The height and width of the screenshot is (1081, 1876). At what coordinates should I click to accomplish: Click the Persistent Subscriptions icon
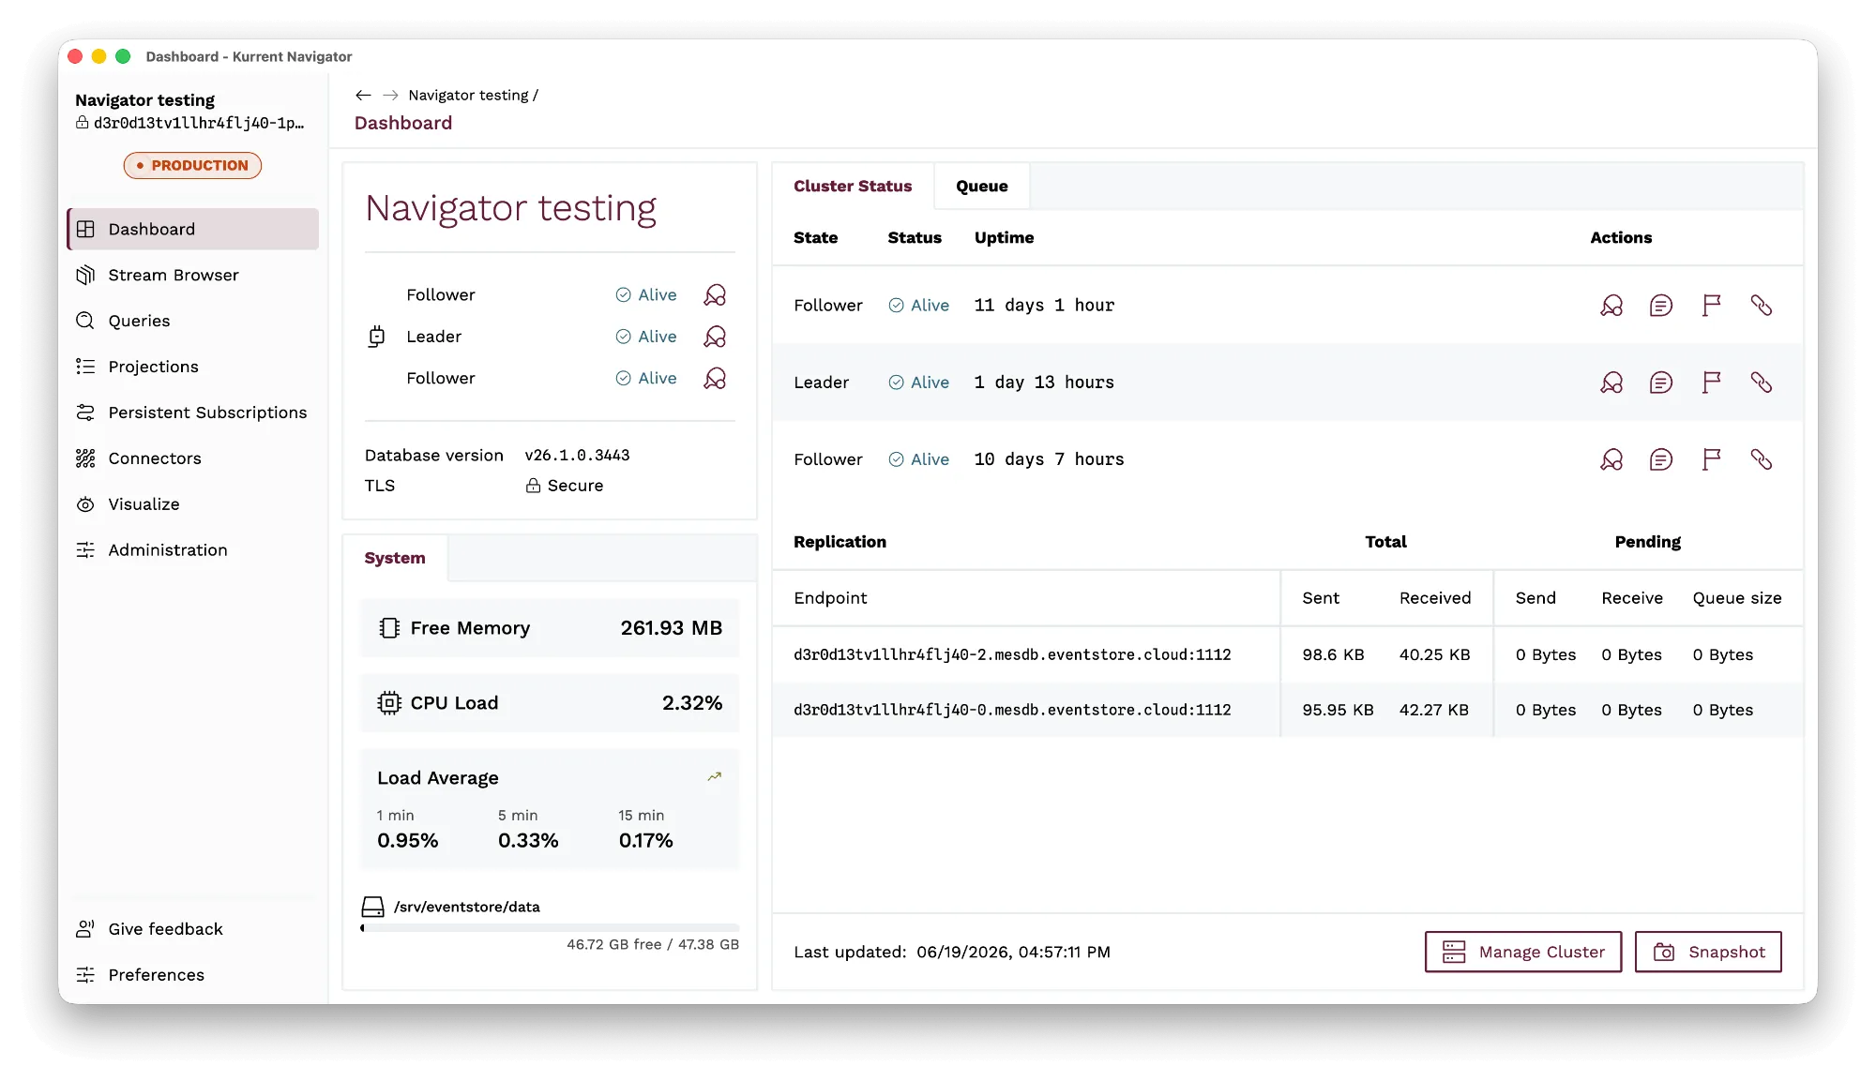coord(85,413)
